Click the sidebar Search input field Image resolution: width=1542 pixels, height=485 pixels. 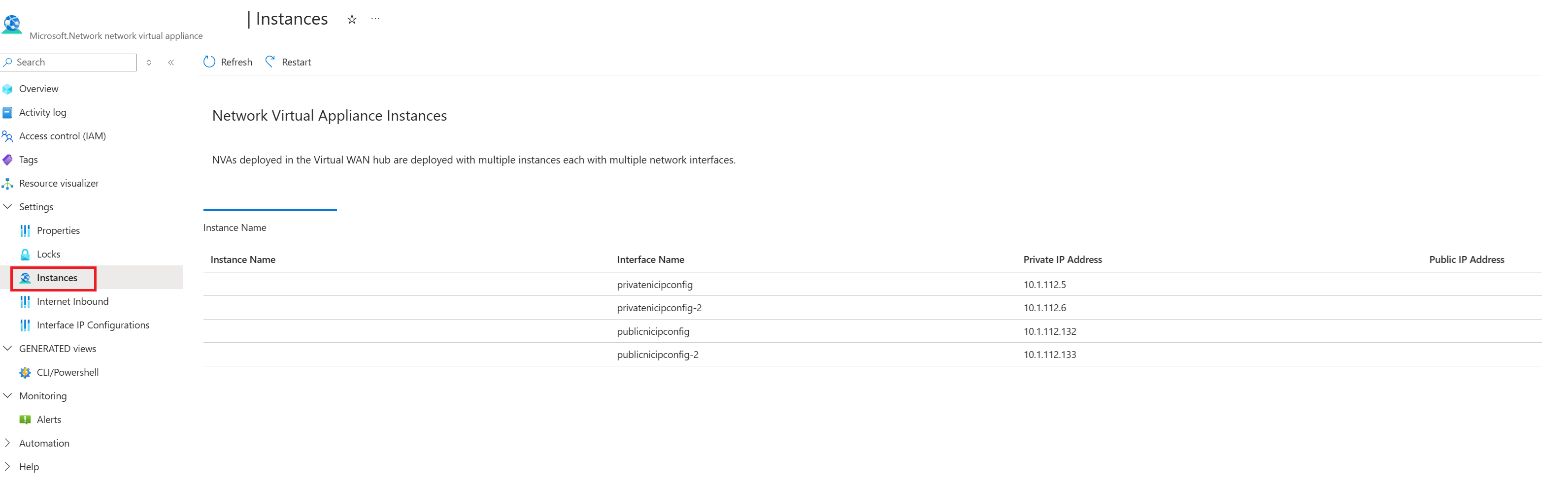[69, 62]
